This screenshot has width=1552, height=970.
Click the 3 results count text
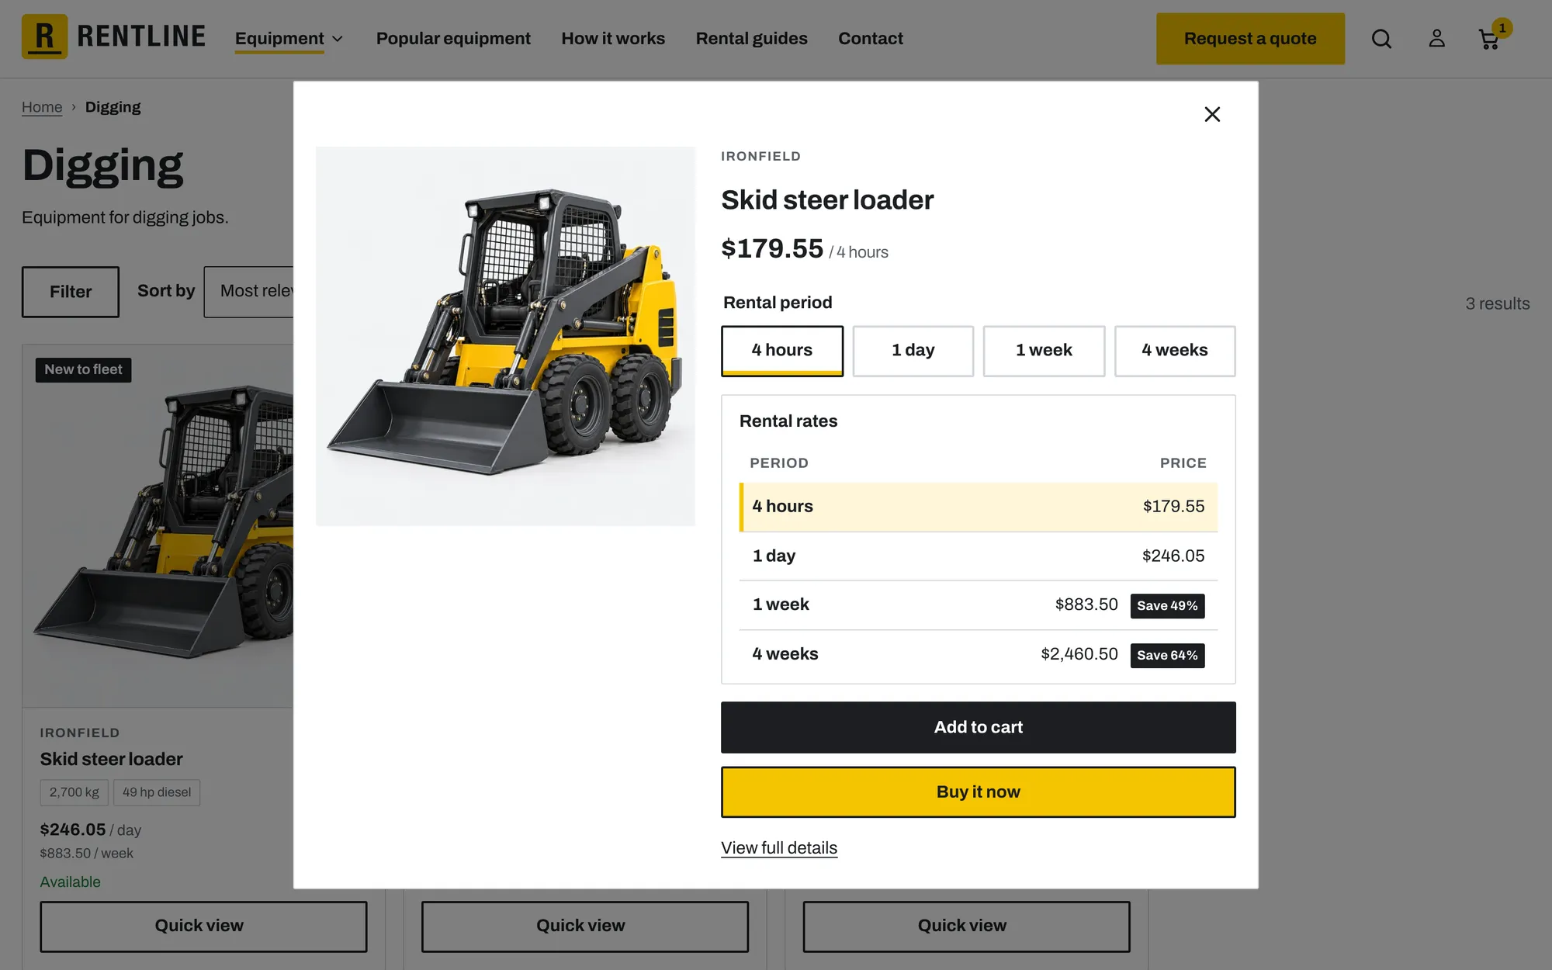click(1497, 304)
